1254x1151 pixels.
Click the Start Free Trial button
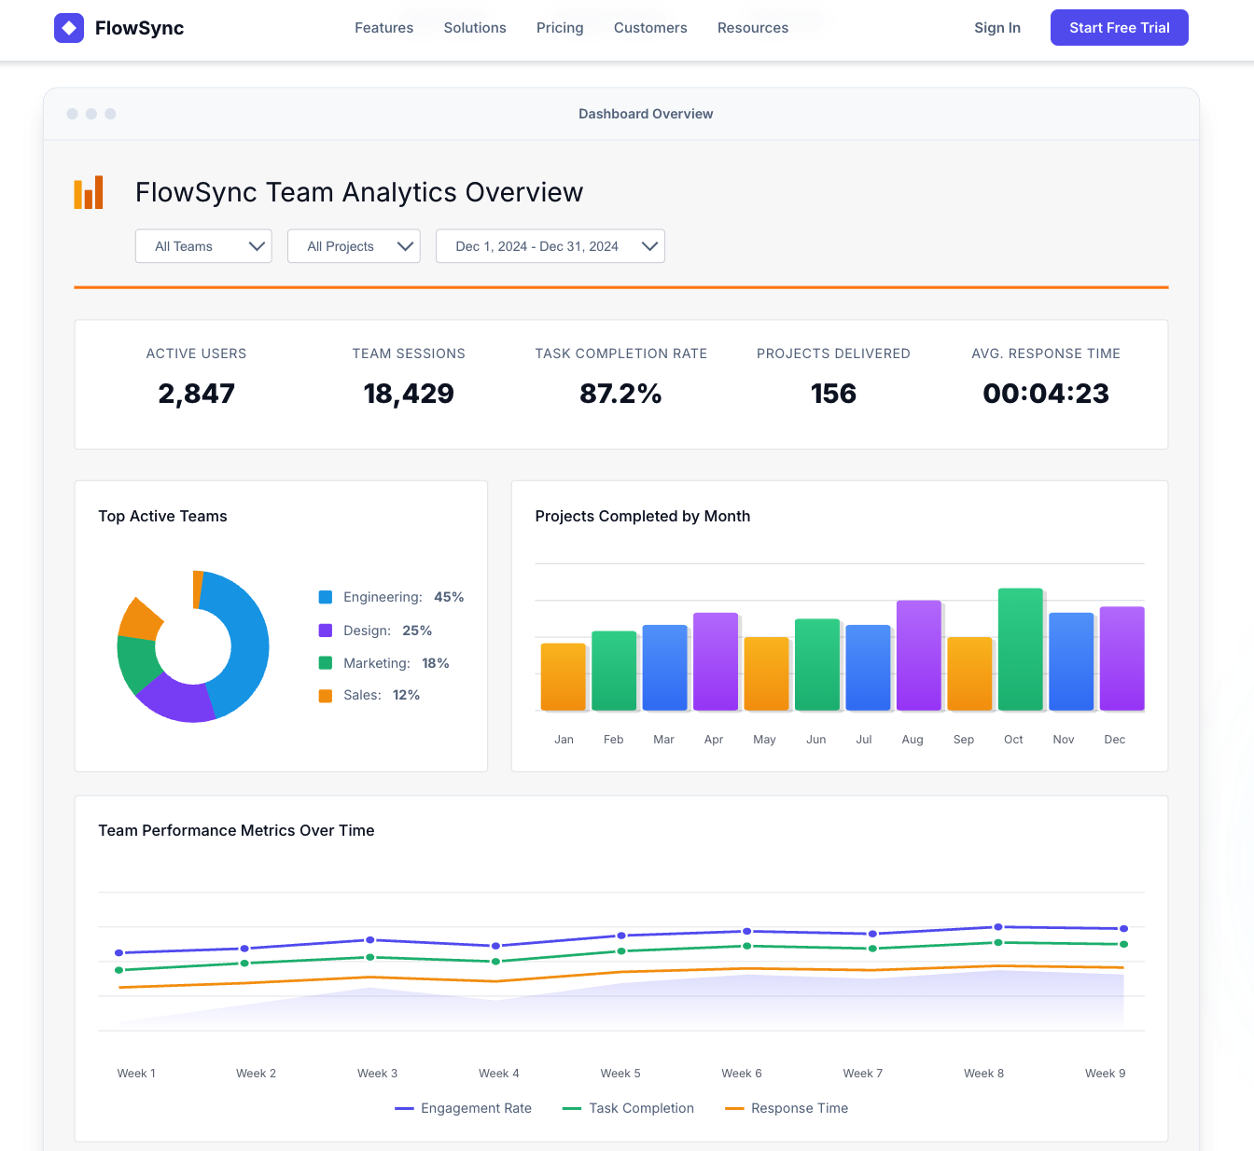1119,28
